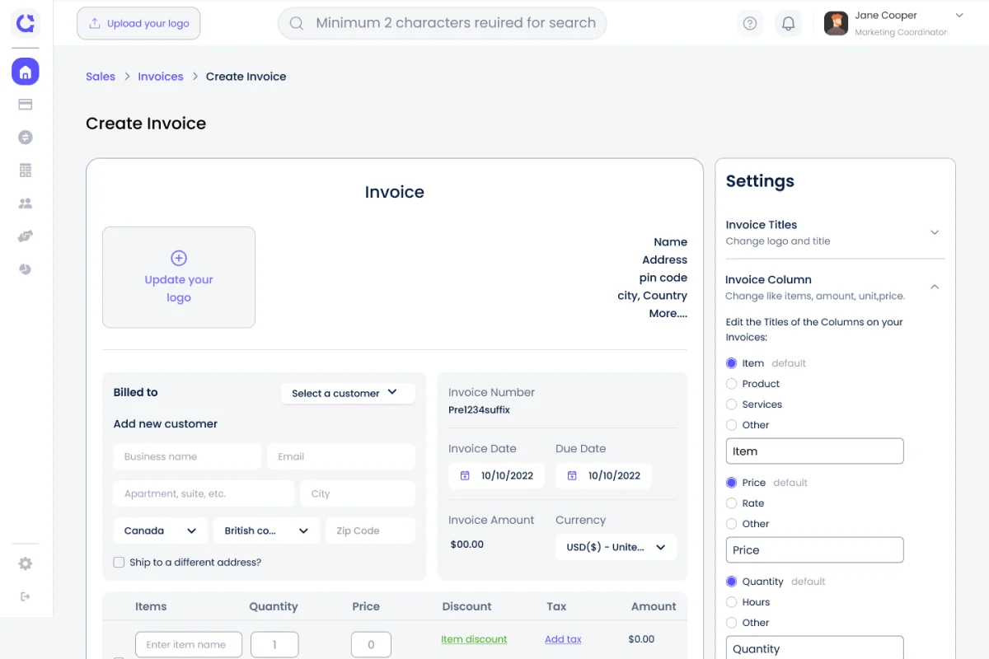Click the home icon in sidebar
The width and height of the screenshot is (989, 659).
[26, 72]
